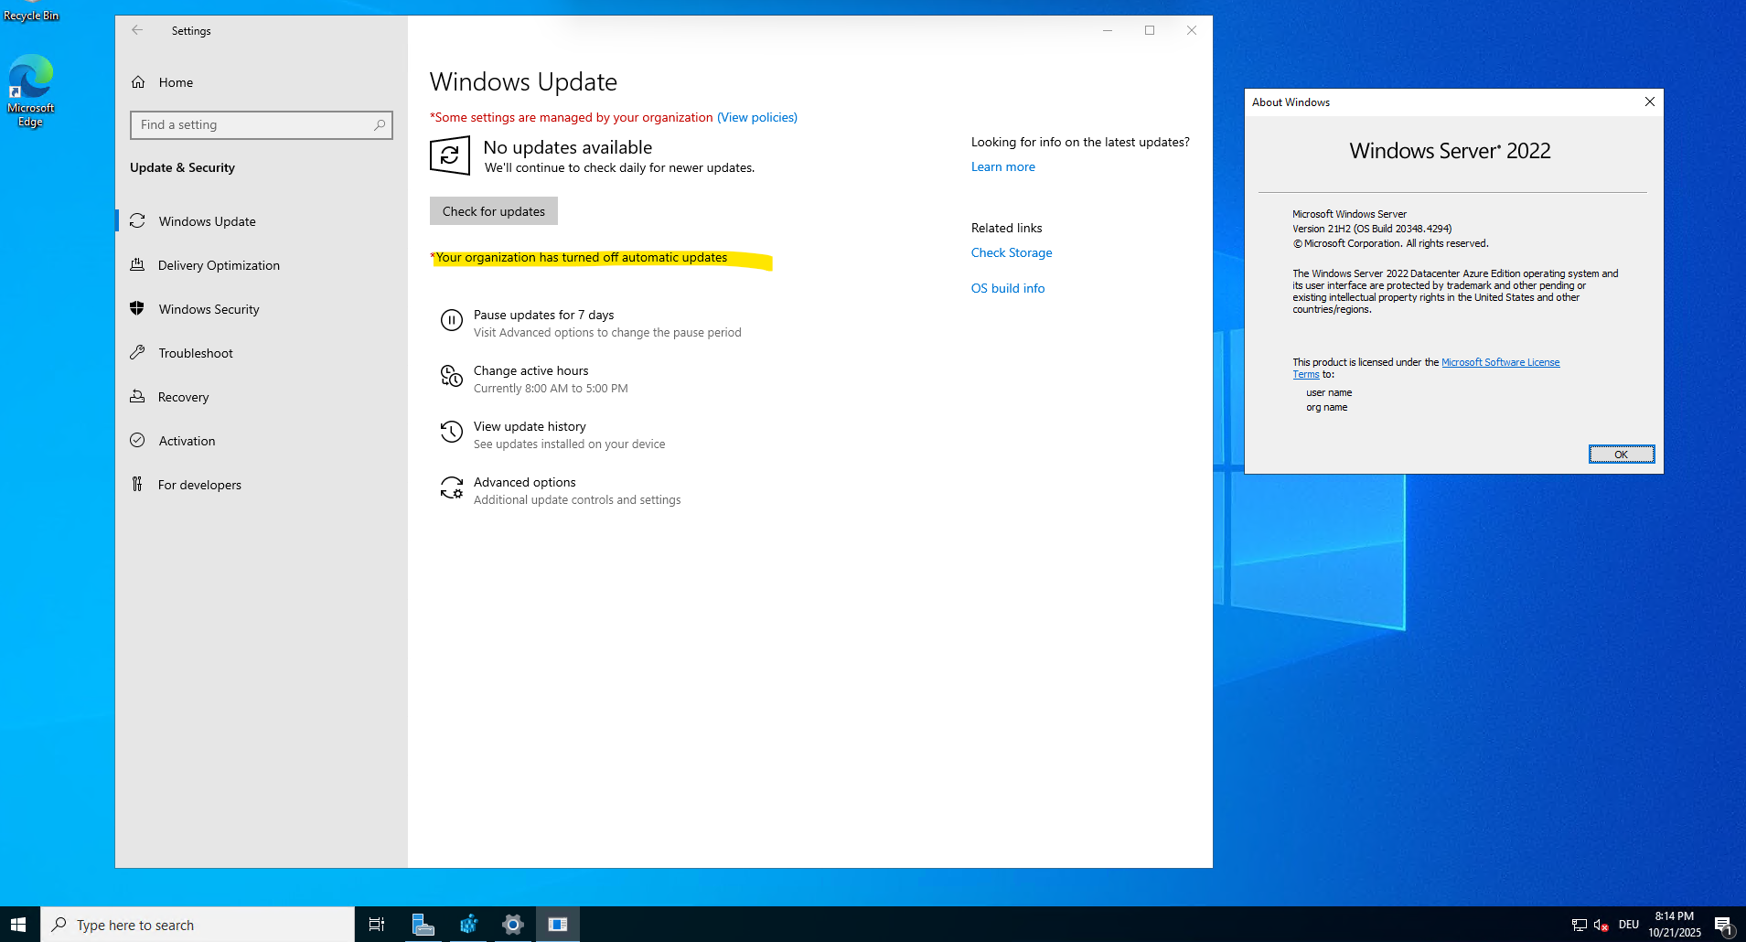The height and width of the screenshot is (942, 1746).
Task: Select the Microsoft Edge desktop shortcut
Action: tap(31, 91)
